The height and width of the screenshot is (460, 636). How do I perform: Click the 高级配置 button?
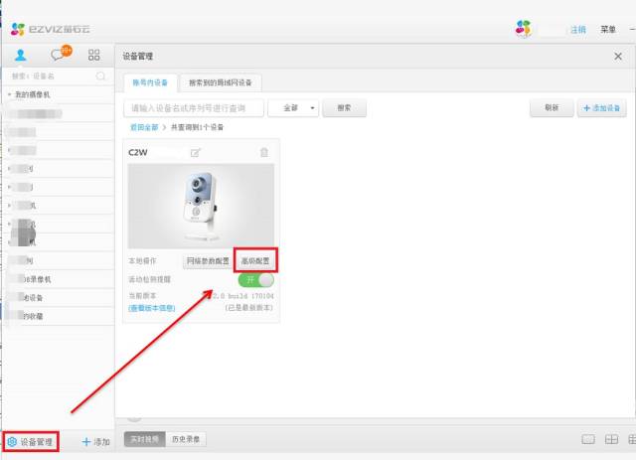tap(254, 261)
